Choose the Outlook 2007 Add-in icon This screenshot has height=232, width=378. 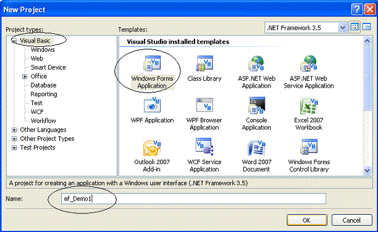coord(152,147)
